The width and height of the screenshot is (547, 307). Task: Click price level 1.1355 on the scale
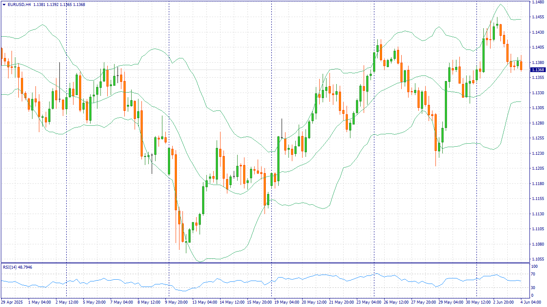click(x=538, y=78)
